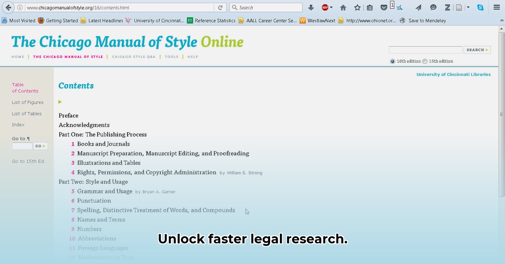Image resolution: width=505 pixels, height=264 pixels.
Task: Open chapter 1 Books and Journals
Action: click(104, 144)
